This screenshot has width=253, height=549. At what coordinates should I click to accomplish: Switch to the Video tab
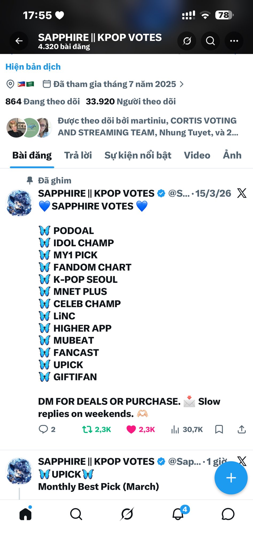click(x=197, y=155)
